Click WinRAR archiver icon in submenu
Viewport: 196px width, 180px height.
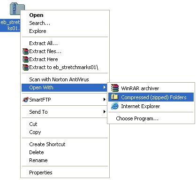pyautogui.click(x=115, y=88)
